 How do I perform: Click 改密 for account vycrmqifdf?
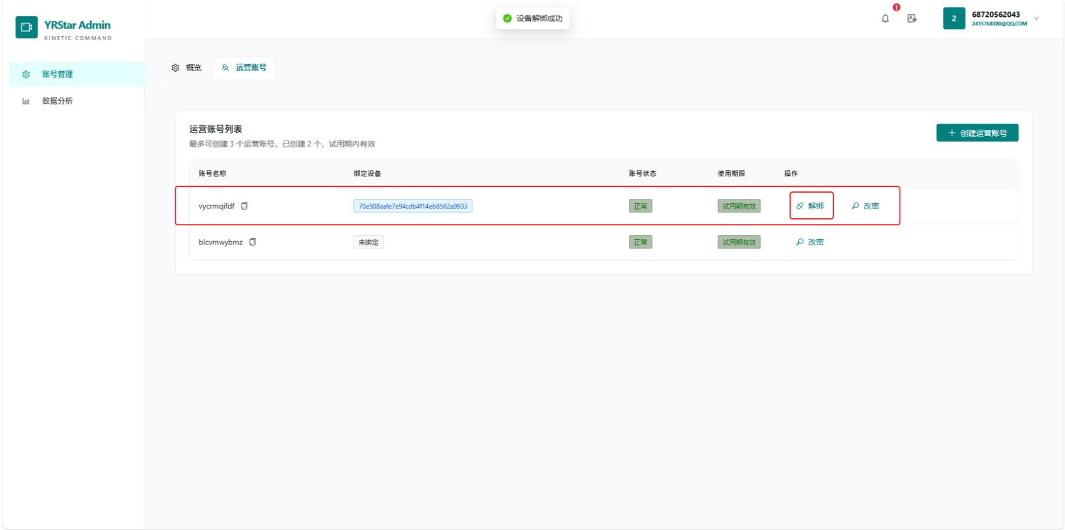click(865, 206)
